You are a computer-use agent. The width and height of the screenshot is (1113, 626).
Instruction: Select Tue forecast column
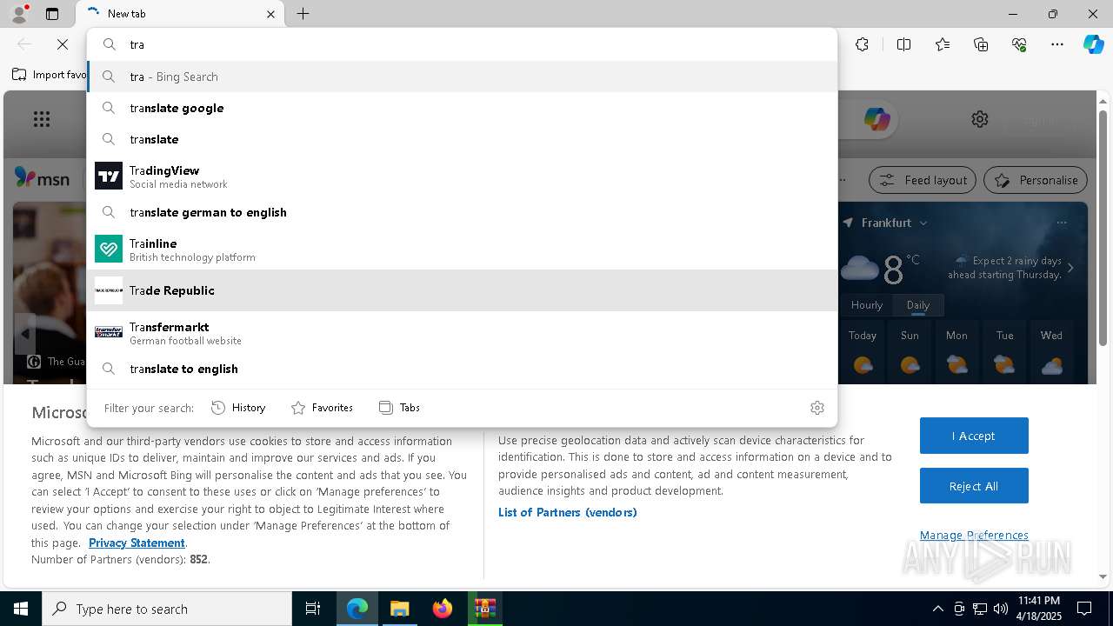coord(1004,351)
